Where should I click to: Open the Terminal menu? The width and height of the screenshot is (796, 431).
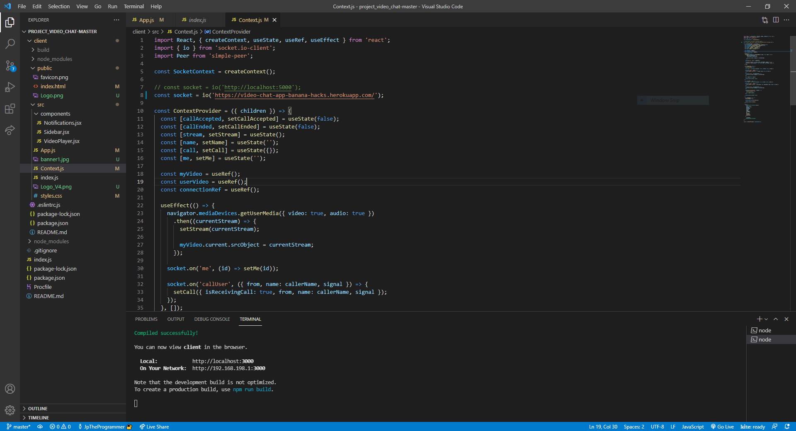point(133,6)
